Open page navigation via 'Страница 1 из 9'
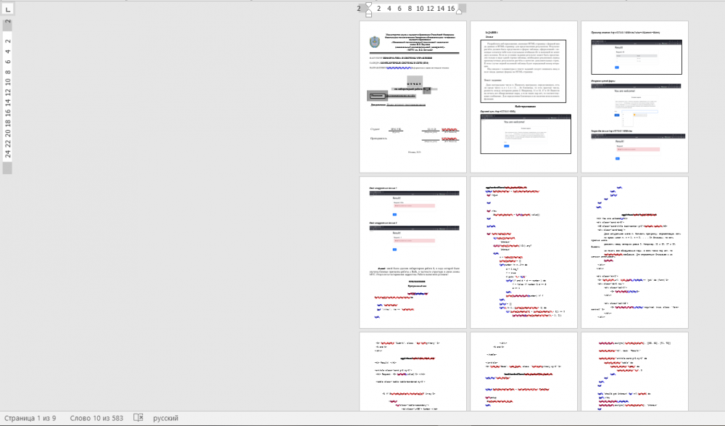 (30, 419)
